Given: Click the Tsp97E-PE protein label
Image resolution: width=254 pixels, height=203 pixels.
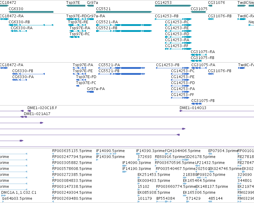Looking at the screenshot, I should pos(83,71).
